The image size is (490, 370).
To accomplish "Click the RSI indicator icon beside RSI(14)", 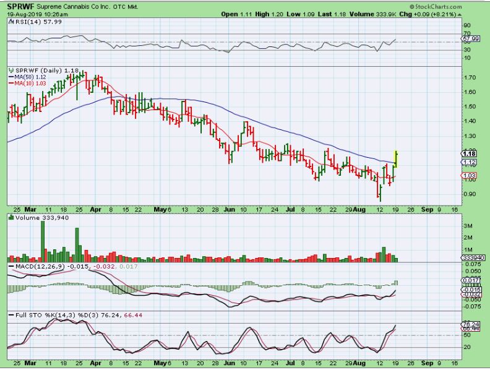I will [x=11, y=22].
